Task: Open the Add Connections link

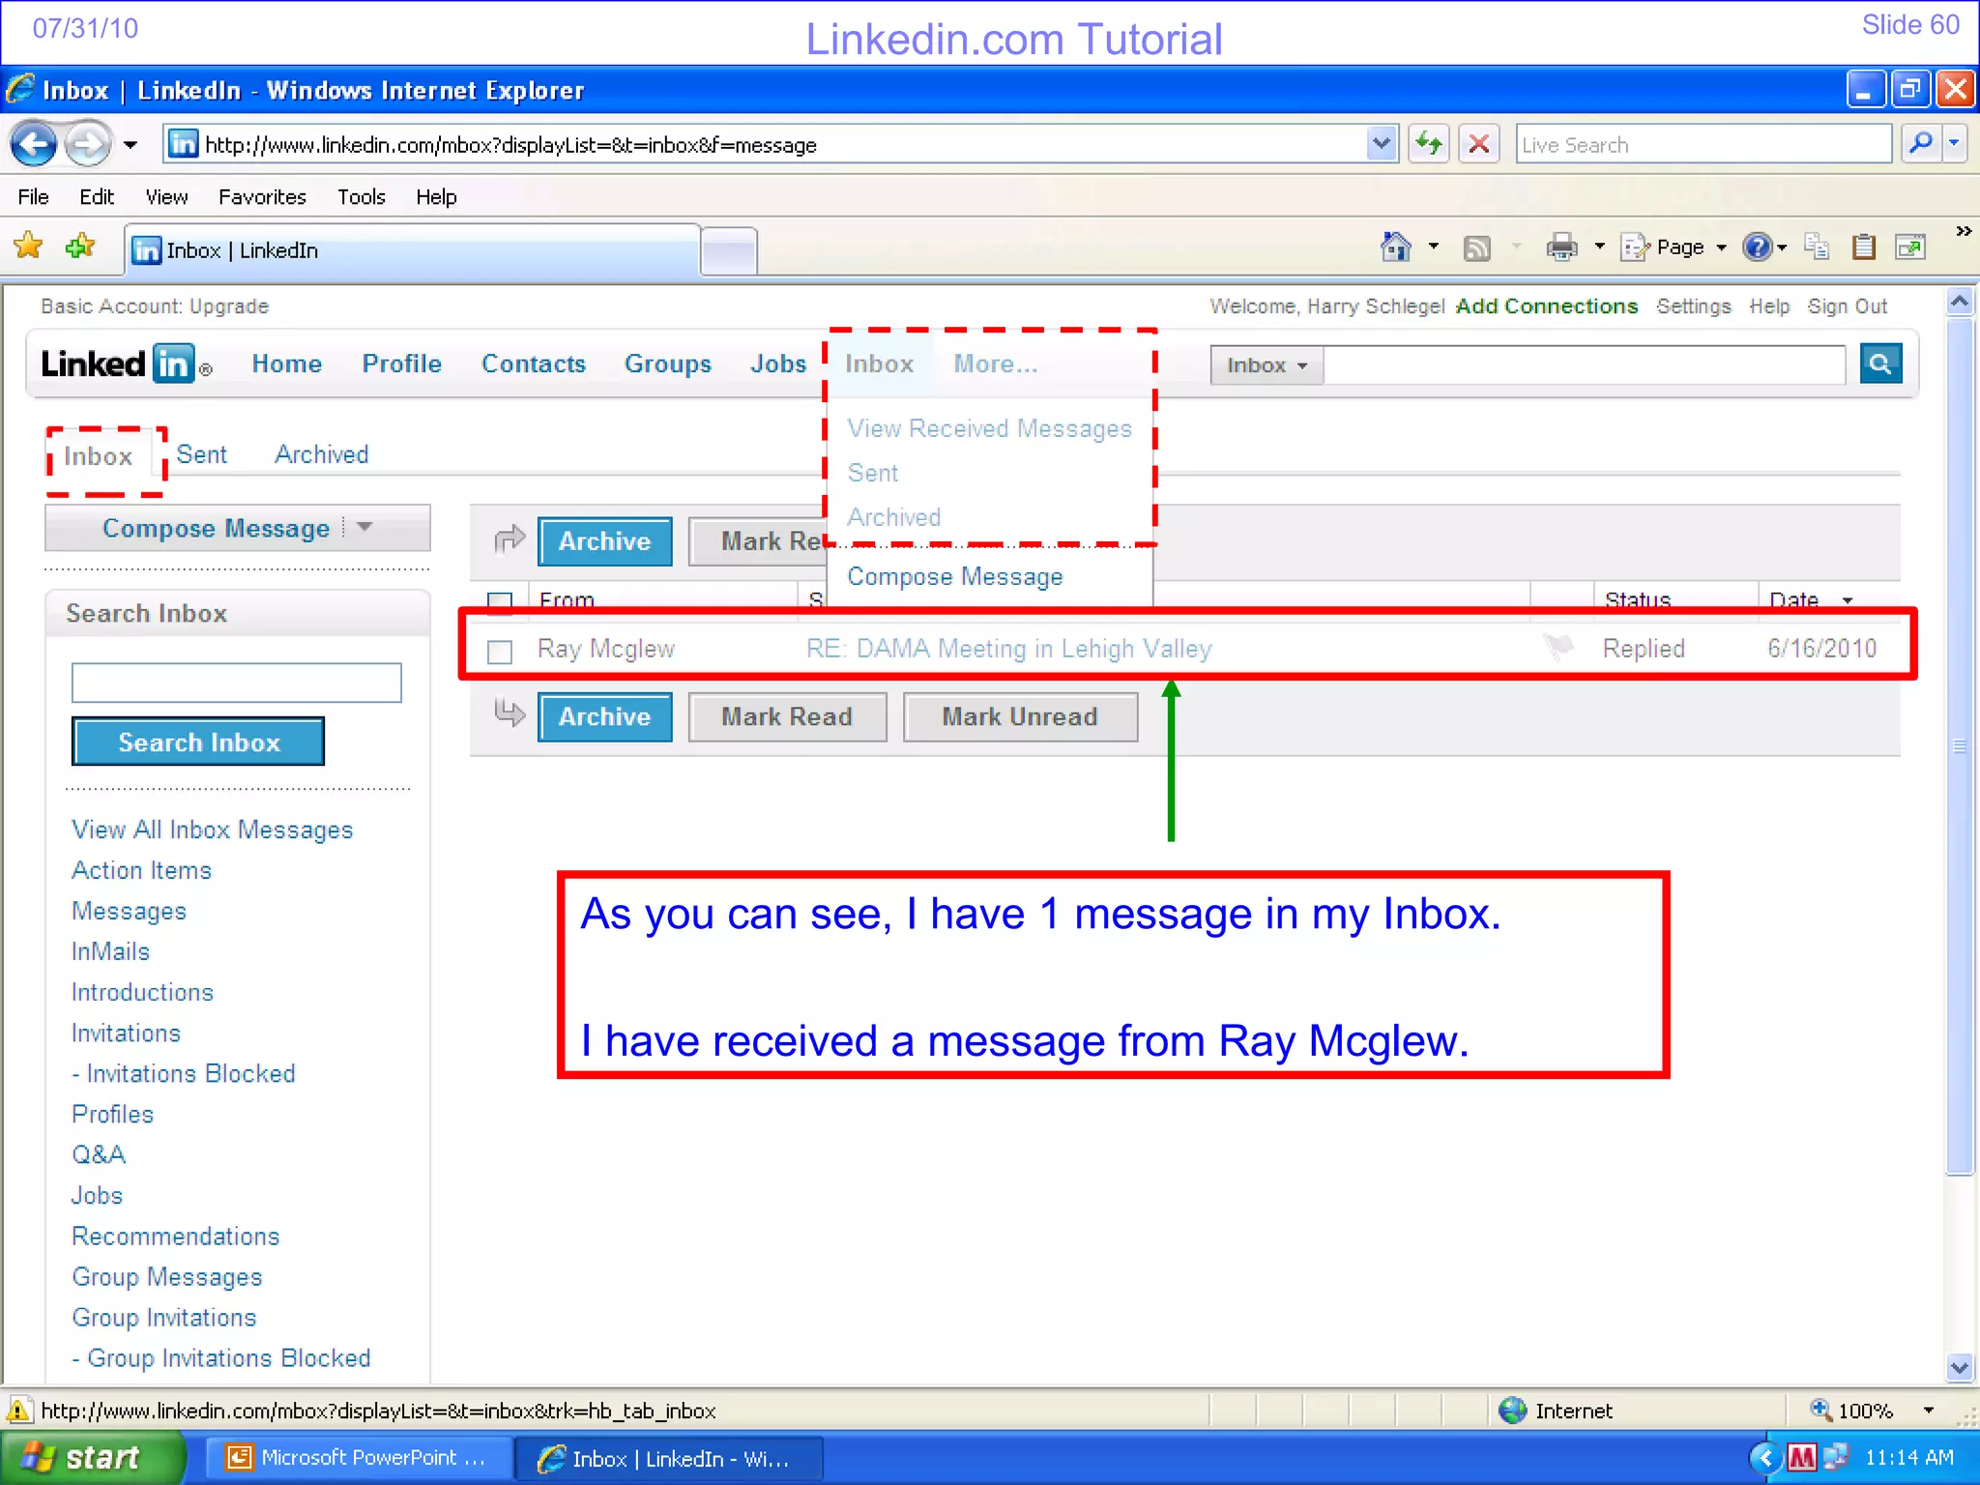Action: pyautogui.click(x=1546, y=306)
